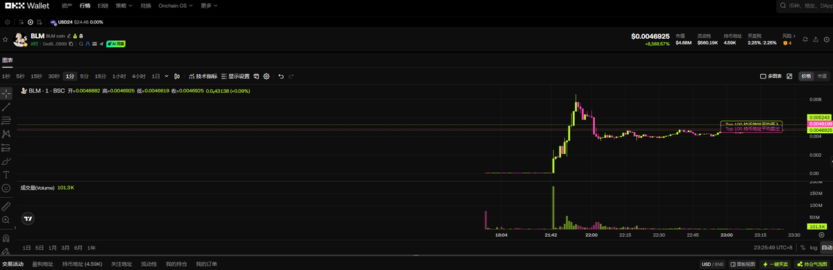The width and height of the screenshot is (833, 270).
Task: Toggle the multi-chart view (多图表)
Action: tap(771, 76)
